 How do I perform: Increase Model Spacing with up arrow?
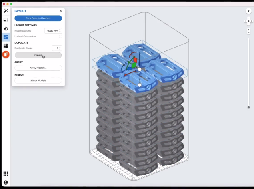[x=60, y=30]
